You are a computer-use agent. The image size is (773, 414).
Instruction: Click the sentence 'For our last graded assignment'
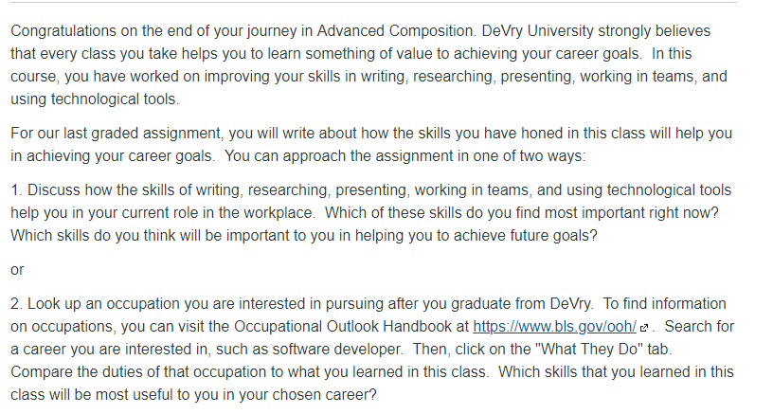(x=371, y=144)
